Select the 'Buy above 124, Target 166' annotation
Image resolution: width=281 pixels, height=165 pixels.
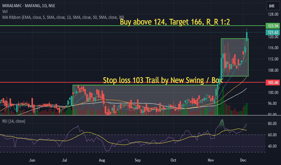coord(175,22)
